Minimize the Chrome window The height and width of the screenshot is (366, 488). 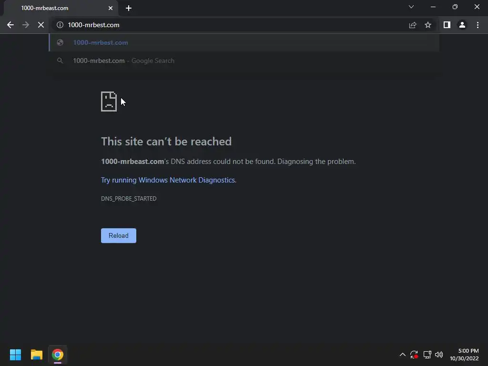click(x=433, y=7)
